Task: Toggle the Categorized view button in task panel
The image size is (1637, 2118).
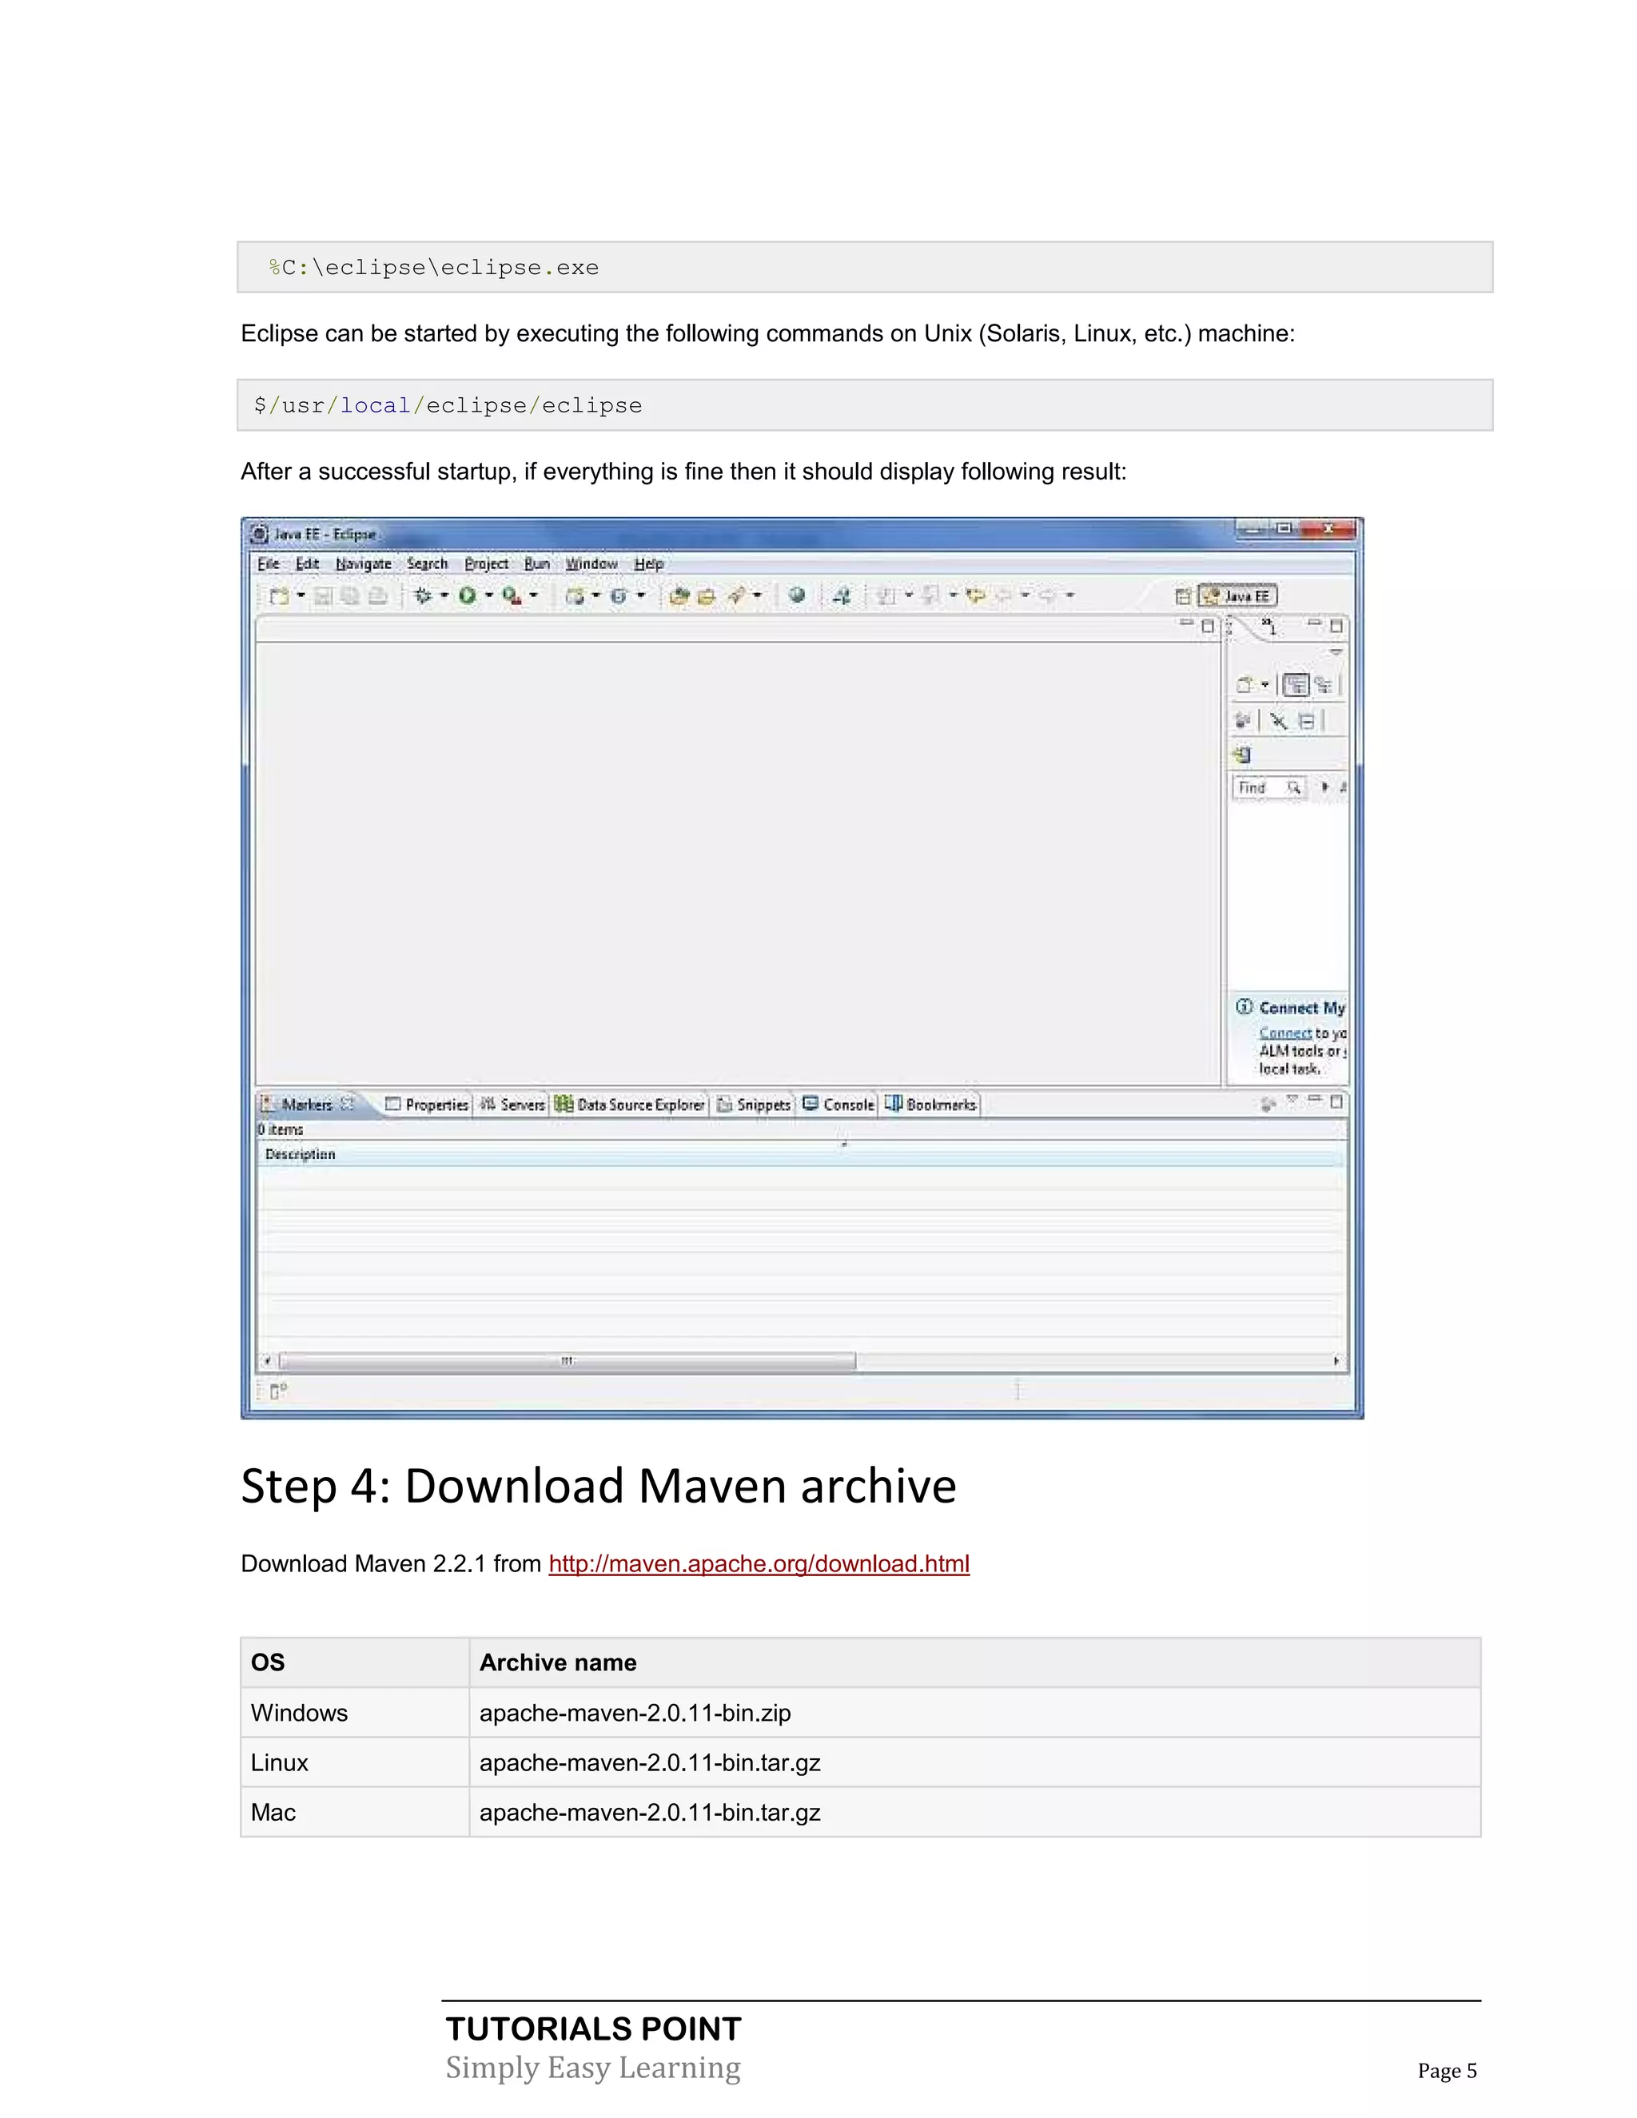Action: (x=1296, y=686)
